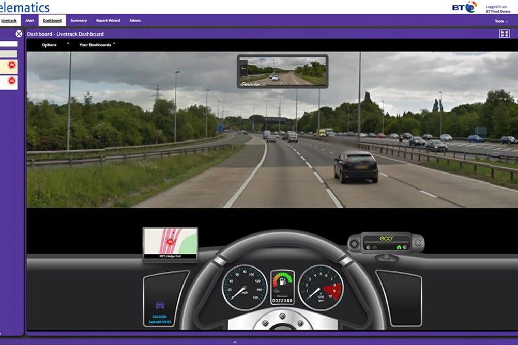Click M27, Hedge End location label
518x345 pixels.
tap(170, 256)
